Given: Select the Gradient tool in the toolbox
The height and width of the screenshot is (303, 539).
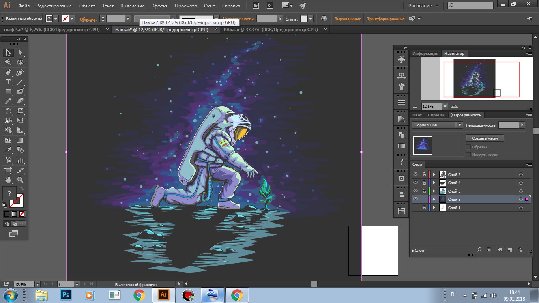Looking at the screenshot, I should point(20,140).
